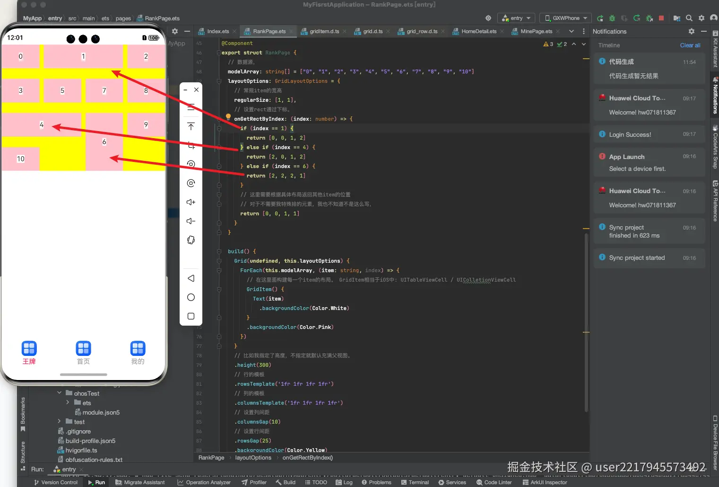Screen dimensions: 719x487
Task: Switch to Index.ets editor tab
Action: (x=217, y=31)
